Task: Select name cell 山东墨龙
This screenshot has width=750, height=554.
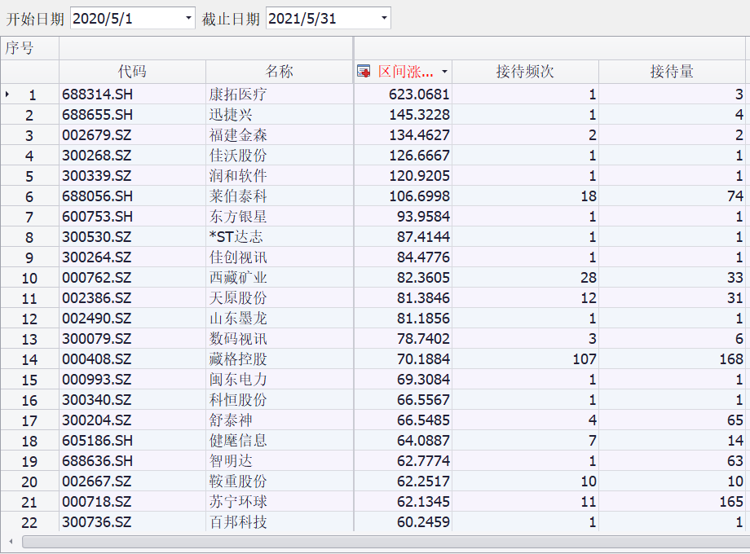Action: coord(280,319)
